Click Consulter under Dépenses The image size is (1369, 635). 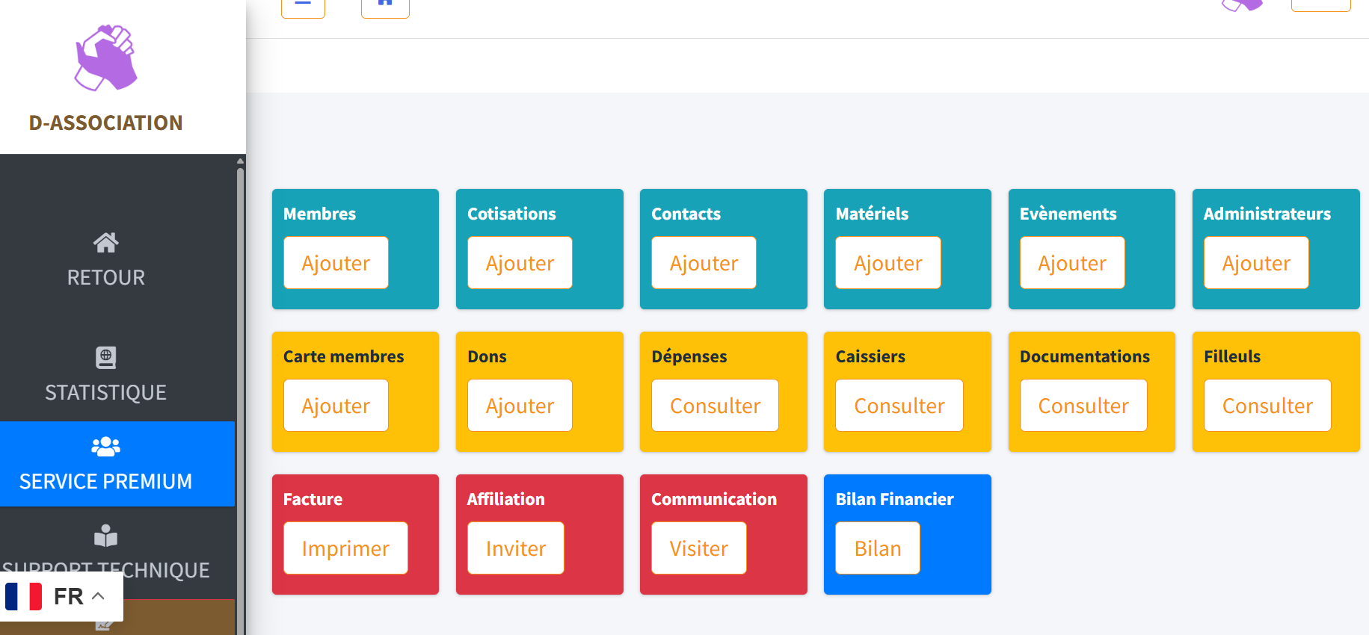coord(715,406)
